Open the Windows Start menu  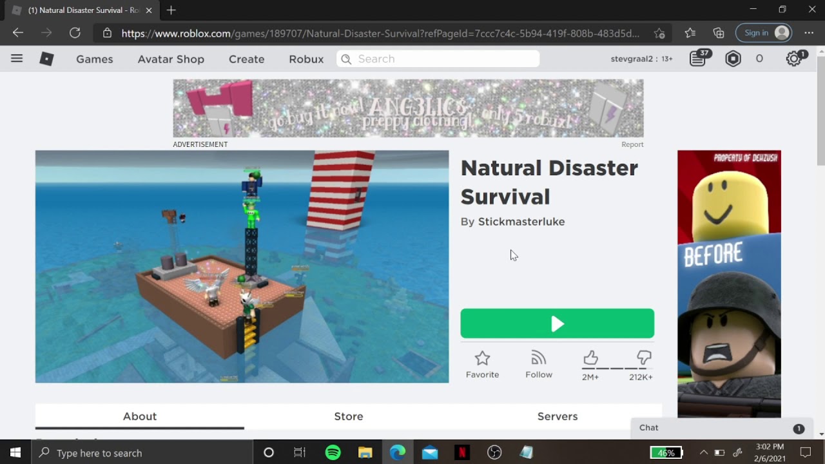click(15, 453)
